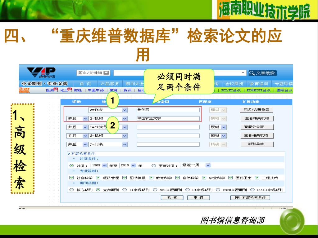Open the 专题导读 navigation tab

click(x=284, y=84)
